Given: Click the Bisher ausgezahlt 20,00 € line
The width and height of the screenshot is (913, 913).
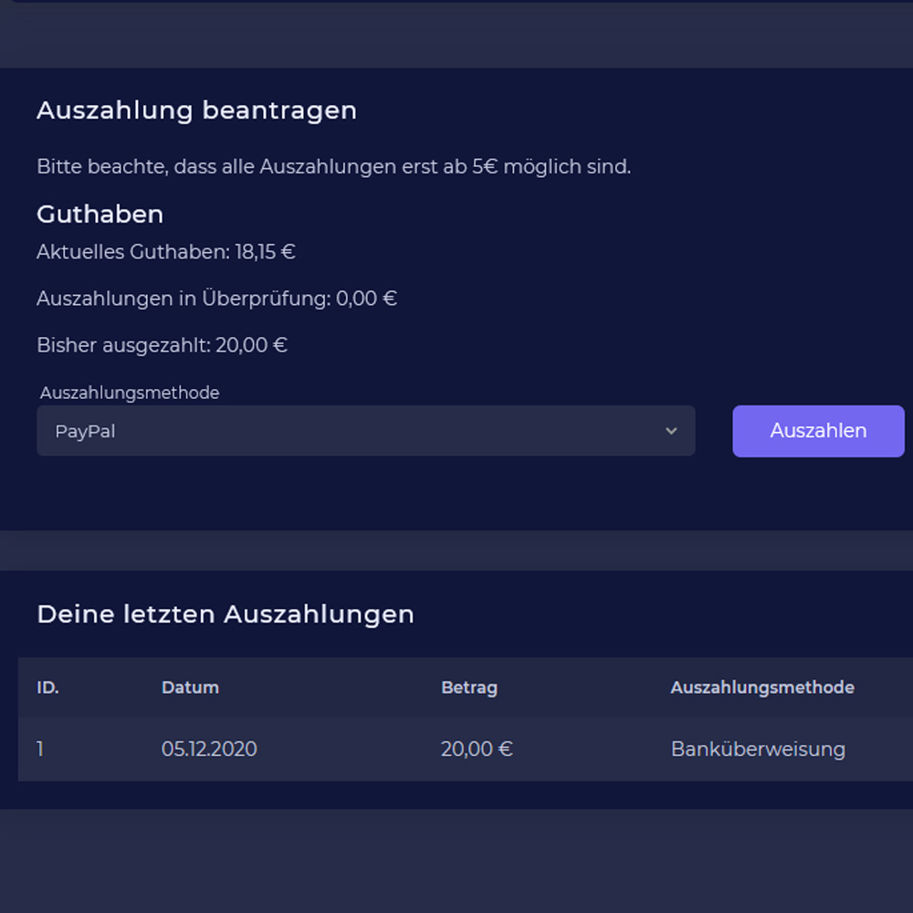Looking at the screenshot, I should [162, 345].
